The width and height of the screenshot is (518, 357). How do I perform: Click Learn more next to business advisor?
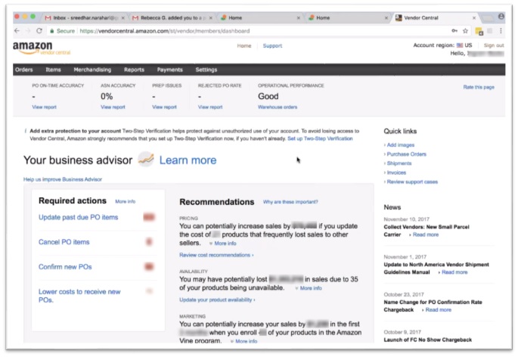pyautogui.click(x=188, y=160)
